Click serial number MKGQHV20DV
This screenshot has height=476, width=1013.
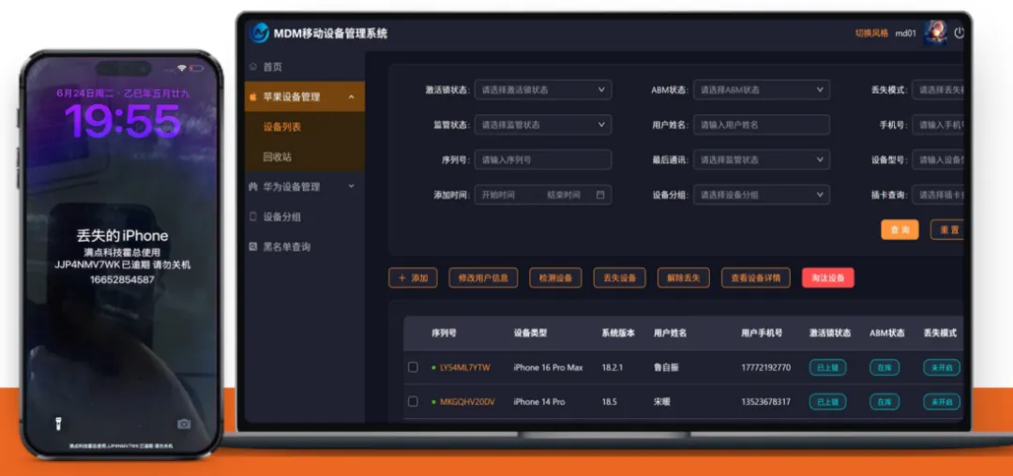467,402
